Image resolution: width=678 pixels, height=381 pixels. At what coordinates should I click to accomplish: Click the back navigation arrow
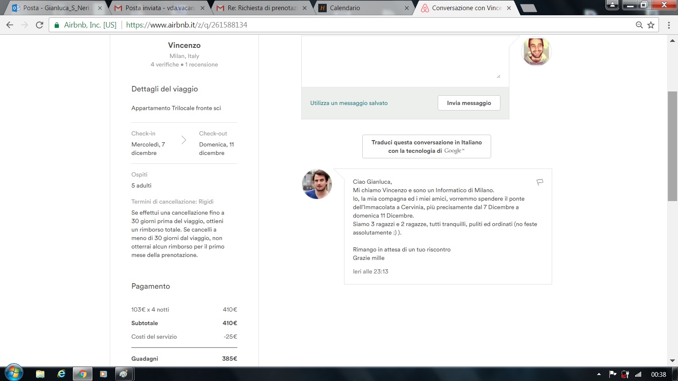point(10,25)
